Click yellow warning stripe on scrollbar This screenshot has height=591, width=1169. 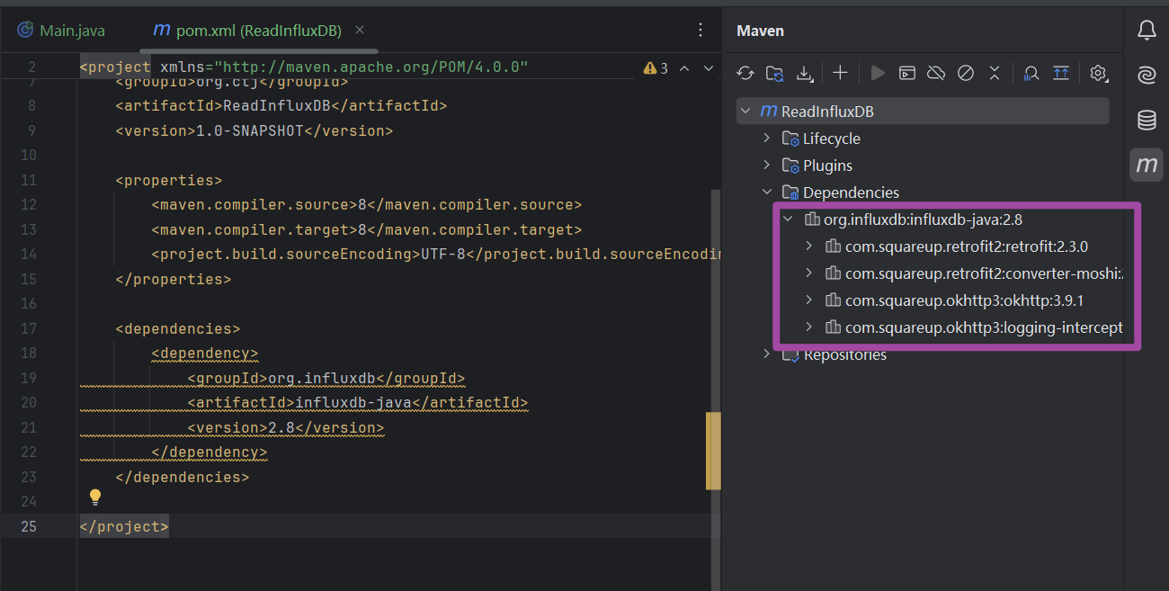coord(714,451)
